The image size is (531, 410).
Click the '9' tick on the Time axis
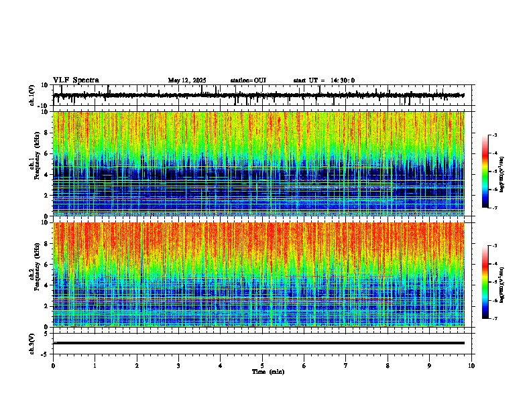(429, 366)
